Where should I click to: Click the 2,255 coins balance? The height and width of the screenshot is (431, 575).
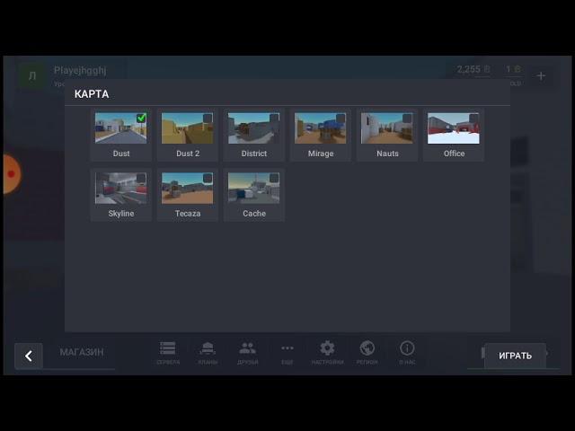pos(473,69)
